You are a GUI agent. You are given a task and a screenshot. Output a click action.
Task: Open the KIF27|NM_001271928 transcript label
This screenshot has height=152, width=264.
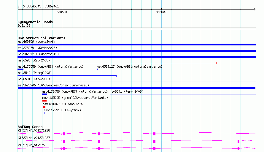click(34, 130)
